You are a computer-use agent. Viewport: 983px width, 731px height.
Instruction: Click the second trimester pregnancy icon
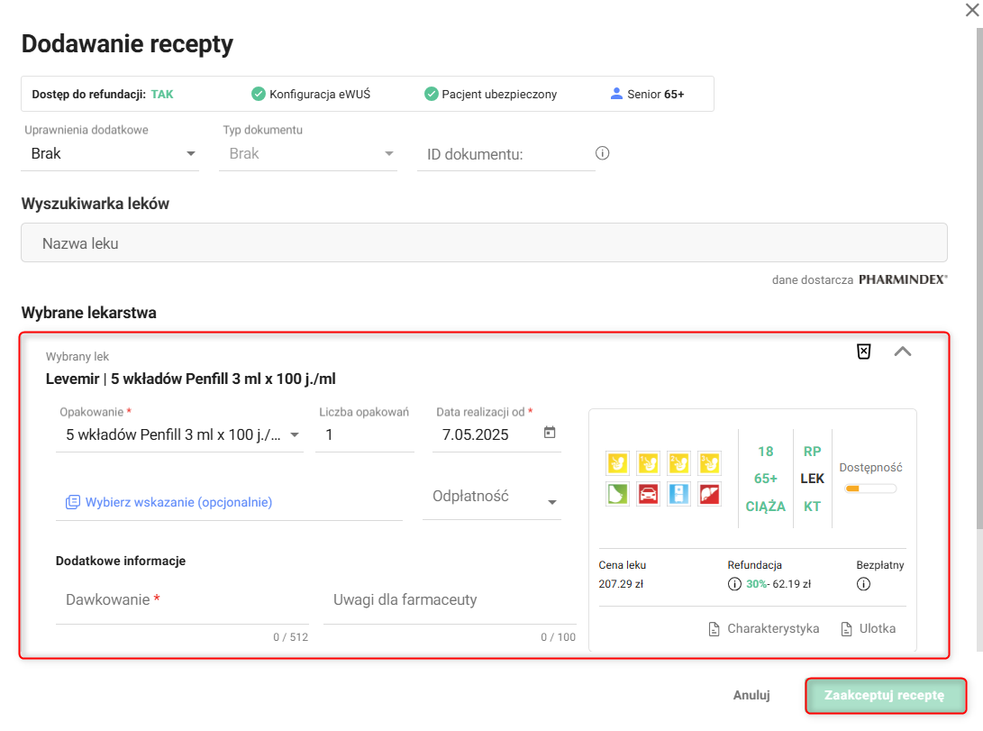pyautogui.click(x=679, y=463)
